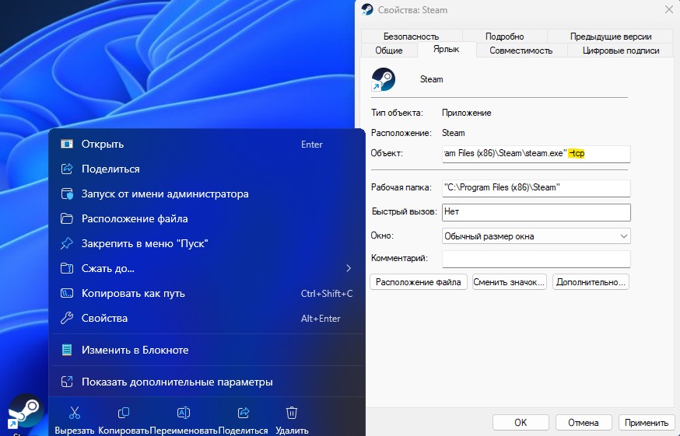
Task: Click the icon beside Копировать как путь
Action: click(x=67, y=294)
